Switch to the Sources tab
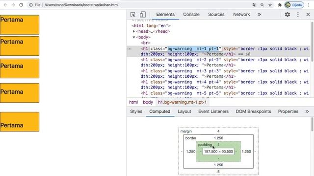Screen dimensions: 314x176 point(216,14)
